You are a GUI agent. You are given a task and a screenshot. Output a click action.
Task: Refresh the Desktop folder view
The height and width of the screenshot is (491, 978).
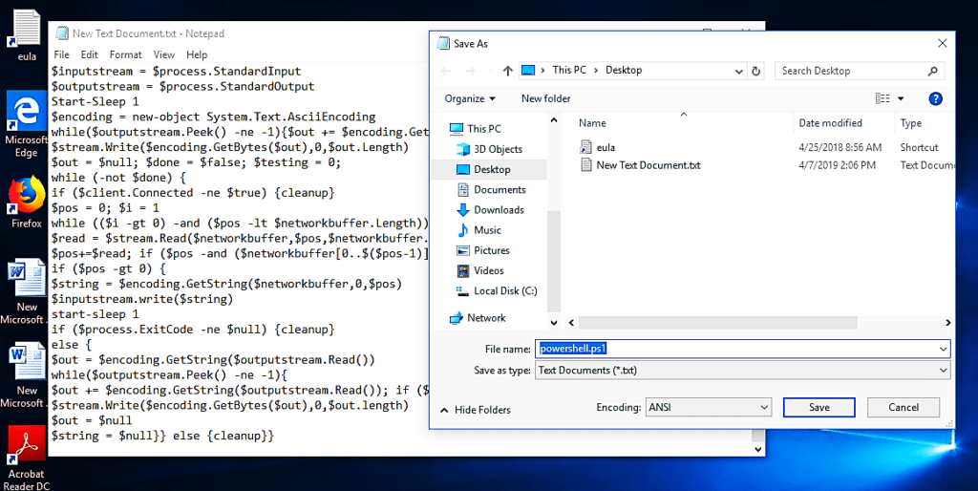coord(756,71)
